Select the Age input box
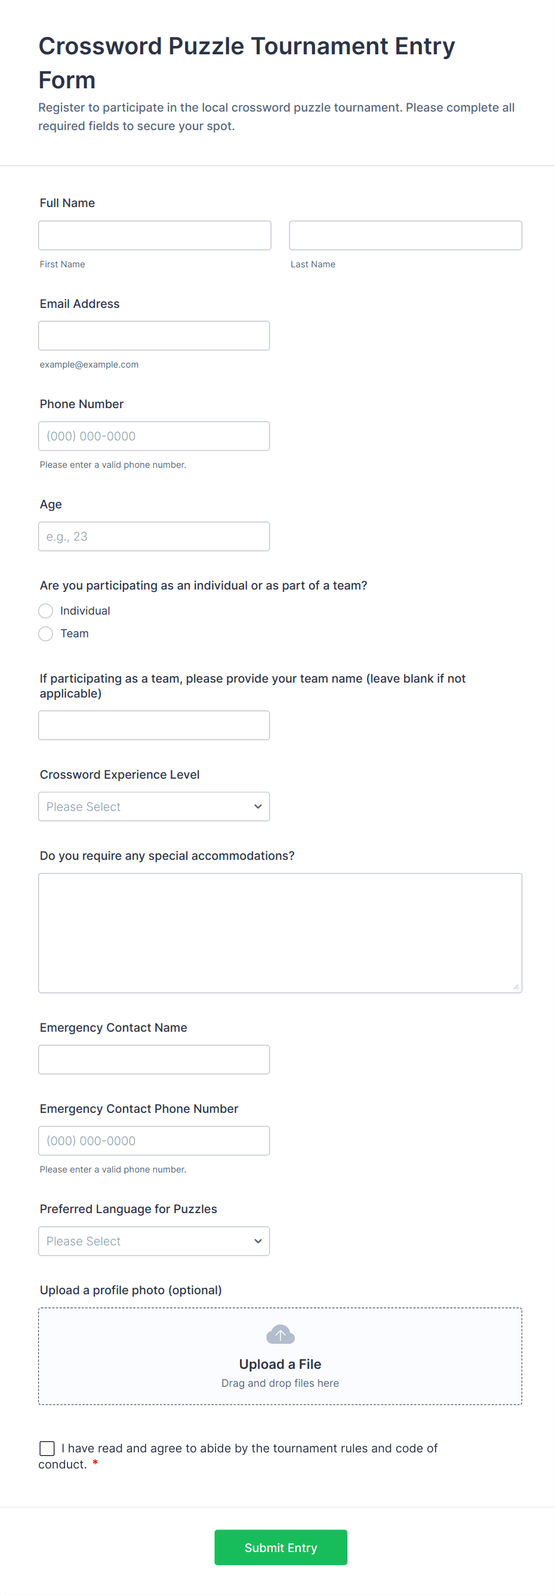This screenshot has width=555, height=1595. (154, 537)
